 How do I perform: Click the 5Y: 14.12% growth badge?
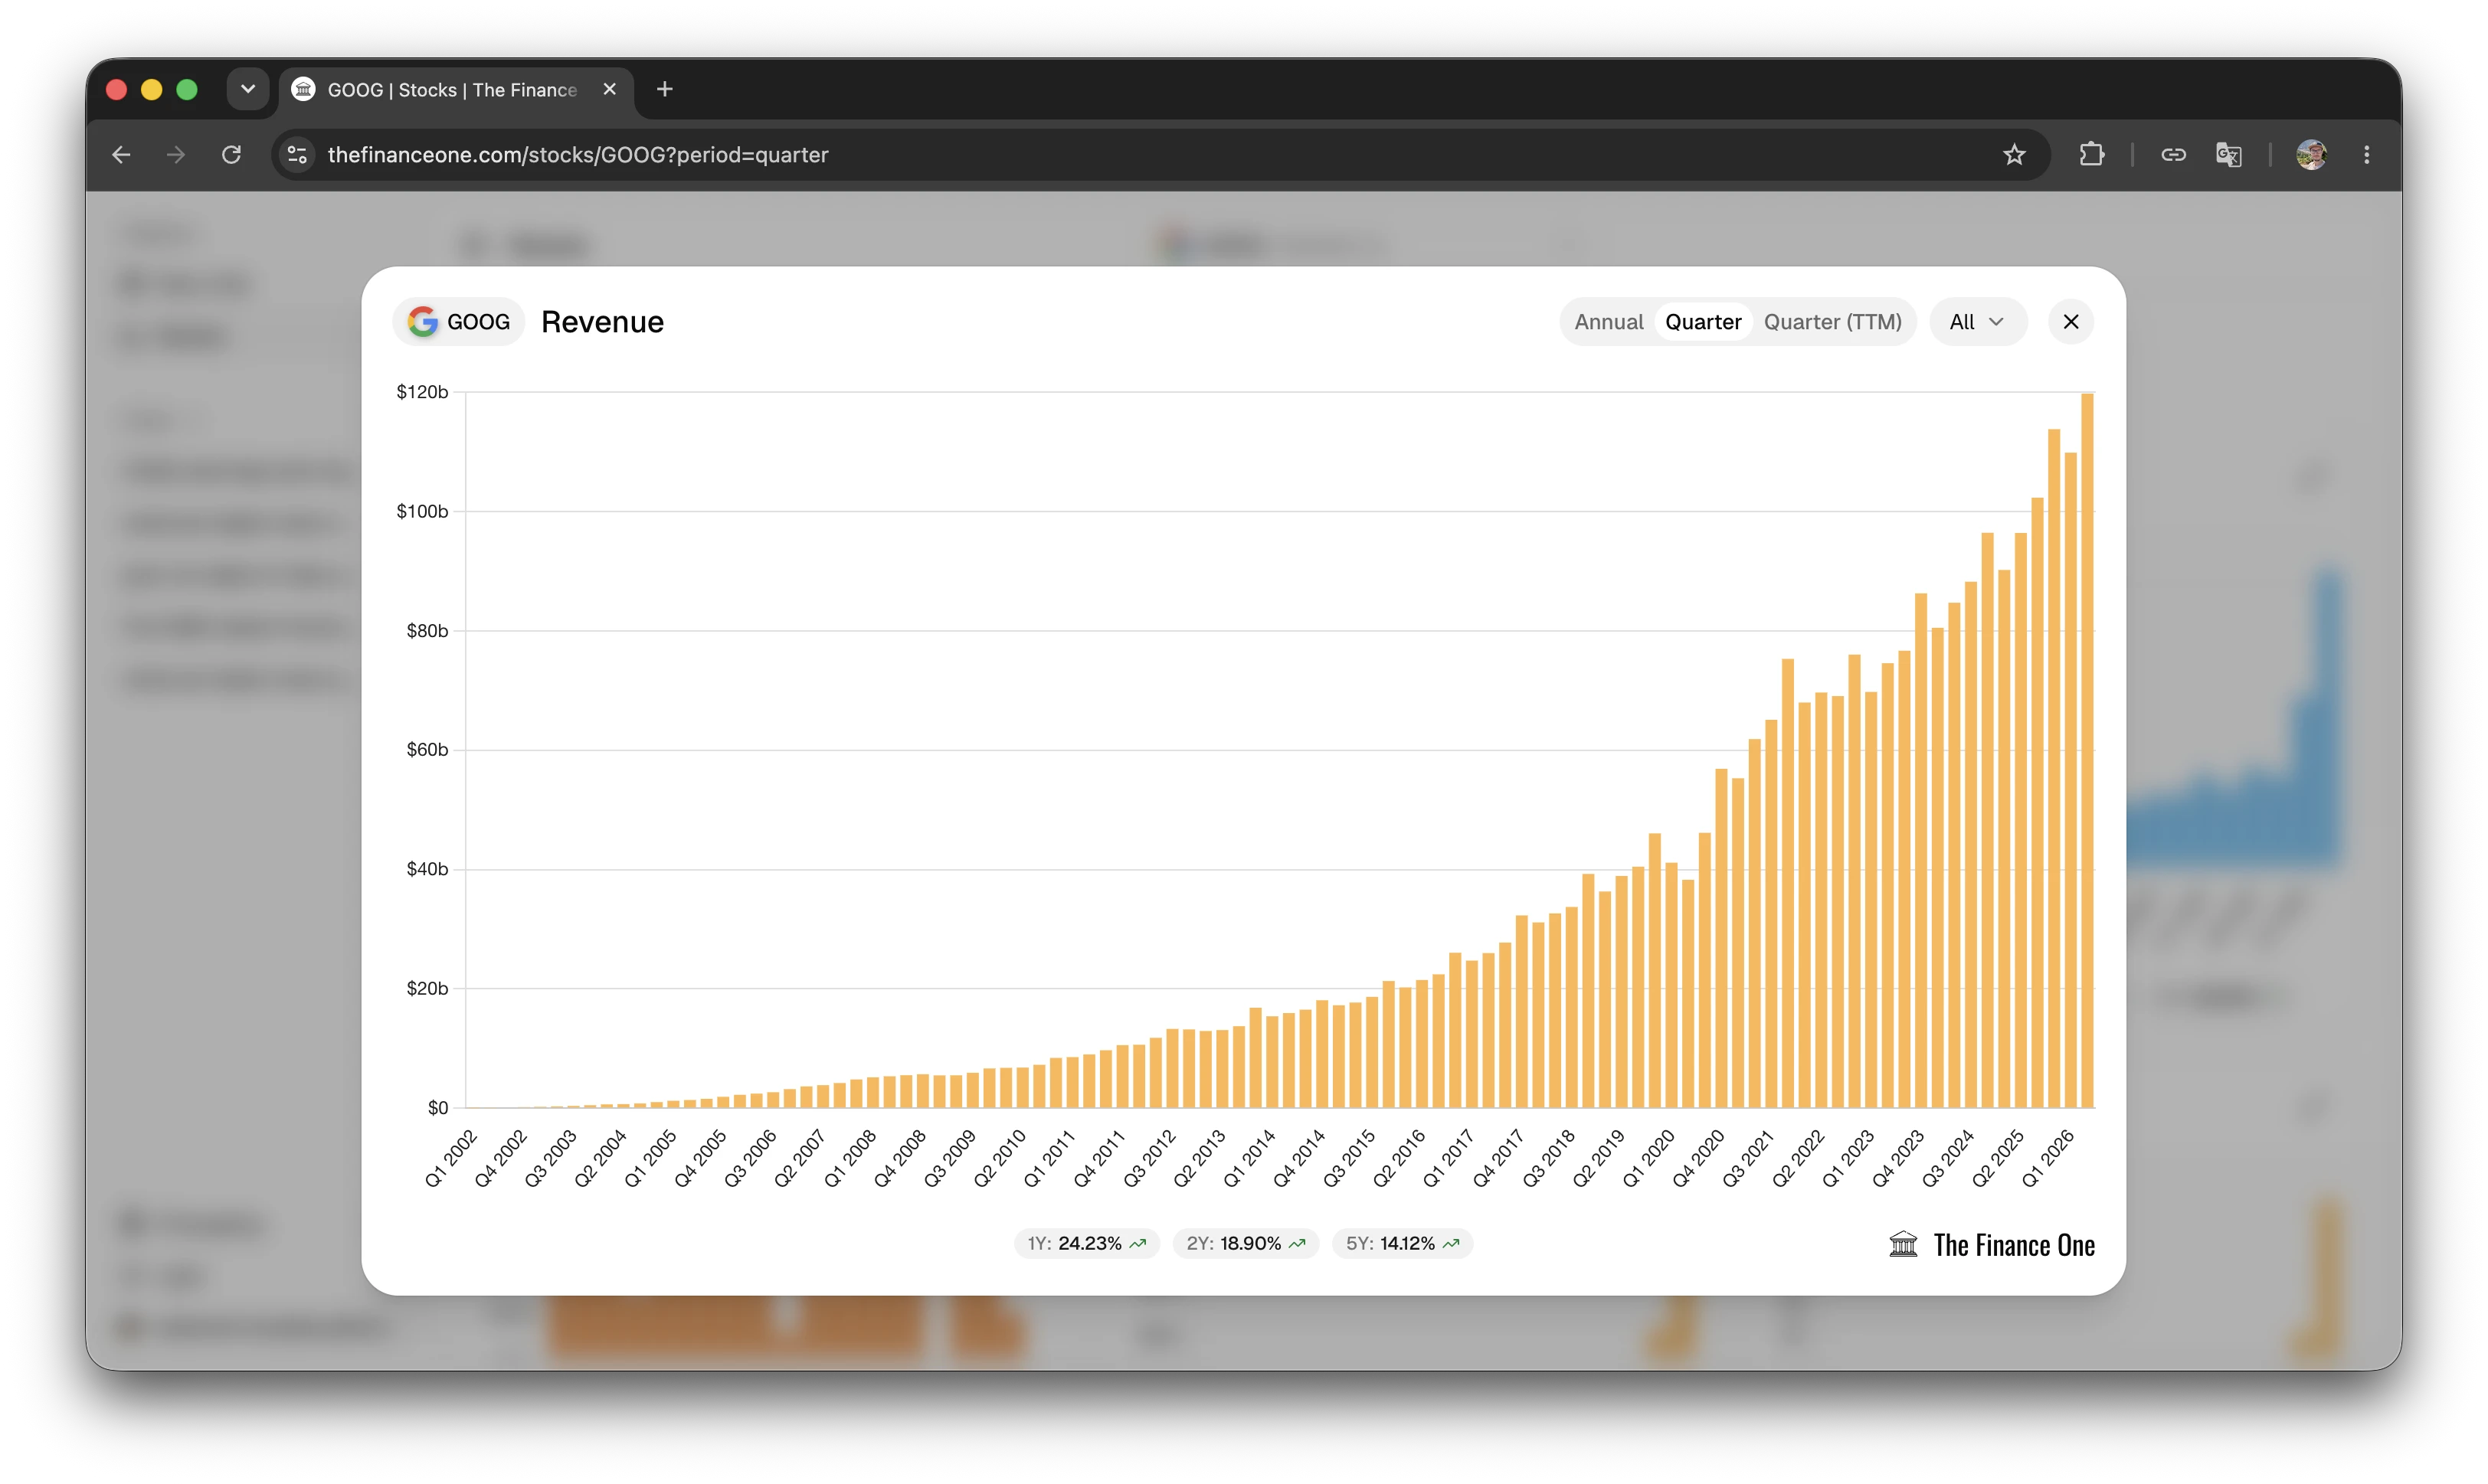click(1403, 1243)
